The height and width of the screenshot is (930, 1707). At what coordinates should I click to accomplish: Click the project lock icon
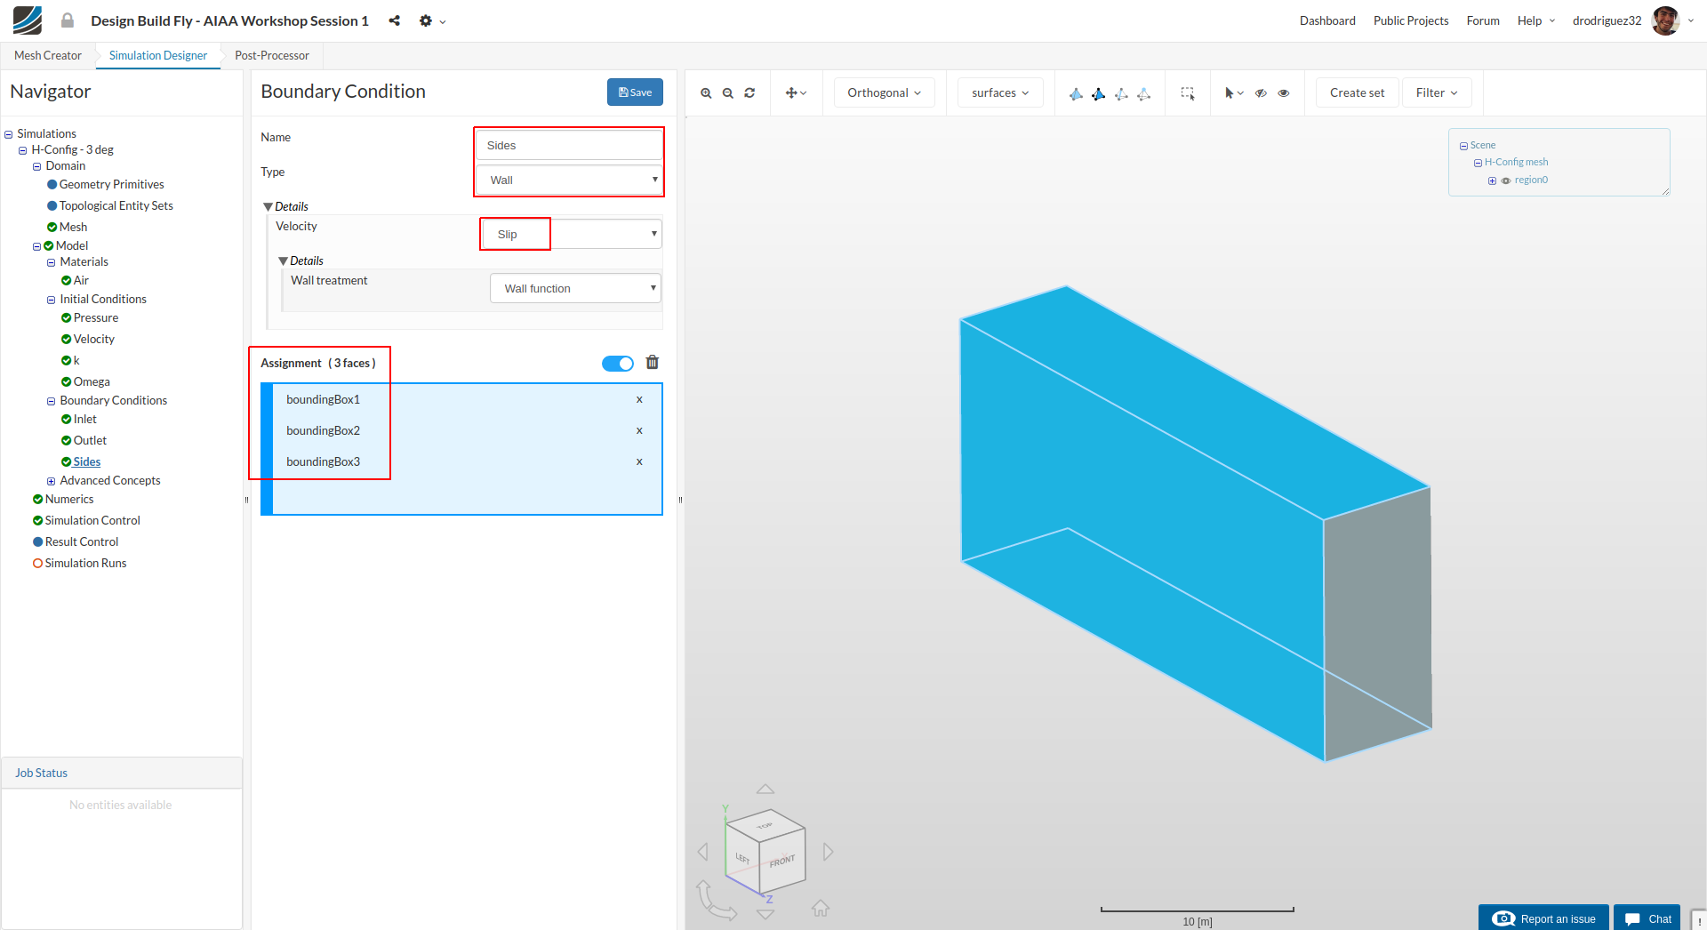(68, 20)
